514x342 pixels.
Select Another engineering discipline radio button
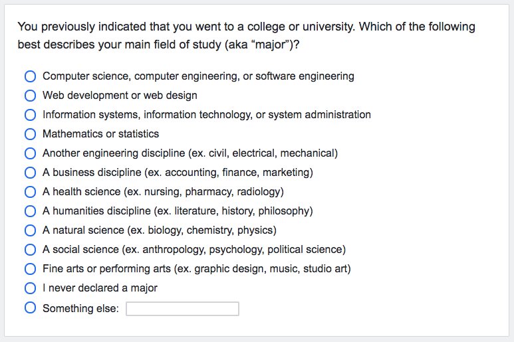(x=30, y=153)
